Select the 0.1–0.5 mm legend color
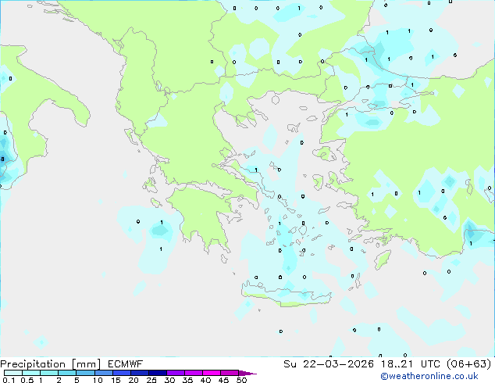 [13, 373]
